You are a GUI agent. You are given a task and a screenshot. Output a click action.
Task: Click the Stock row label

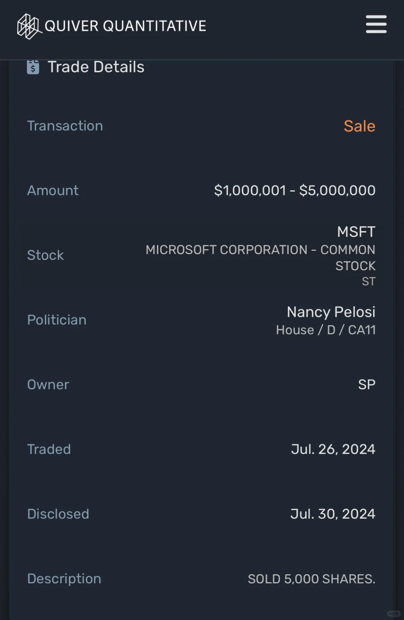click(46, 255)
